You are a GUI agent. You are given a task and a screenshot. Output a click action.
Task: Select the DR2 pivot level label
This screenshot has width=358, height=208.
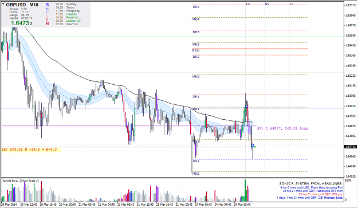point(196,57)
